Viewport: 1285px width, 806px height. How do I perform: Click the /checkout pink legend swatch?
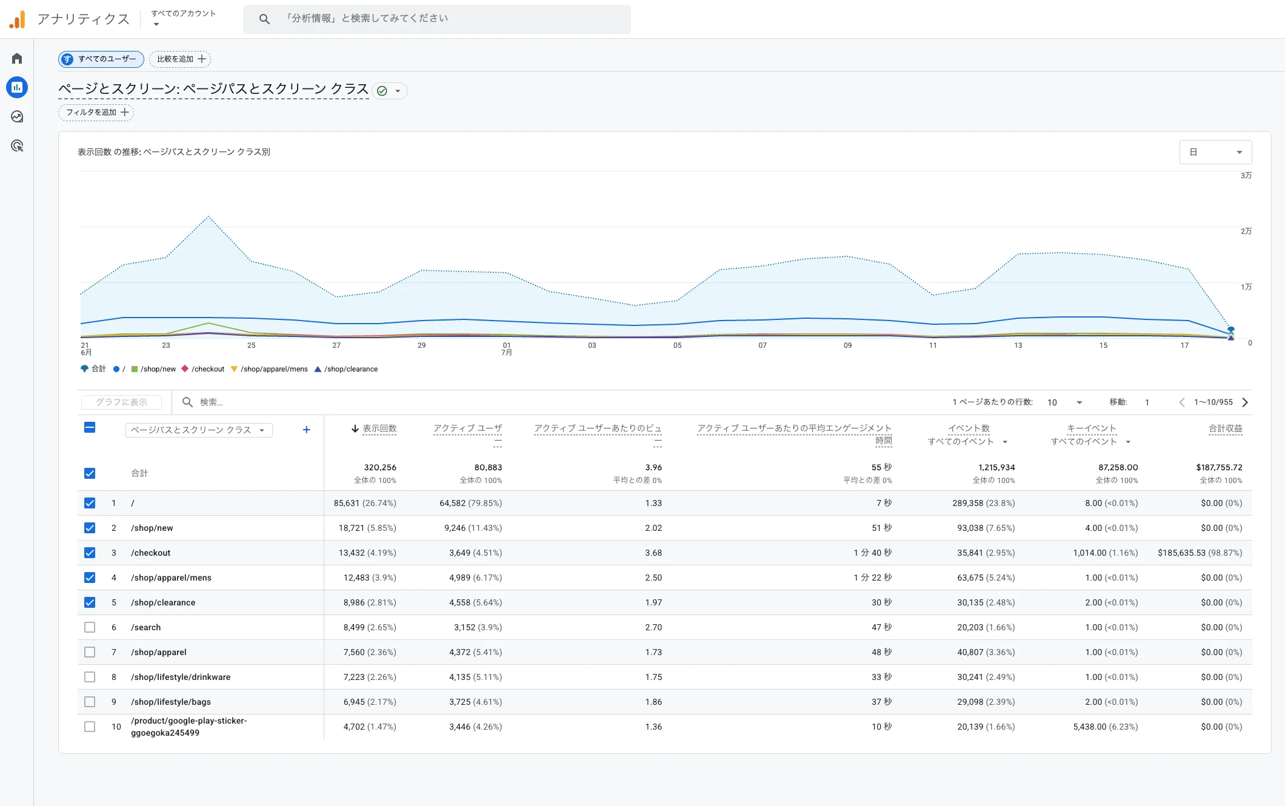(185, 368)
